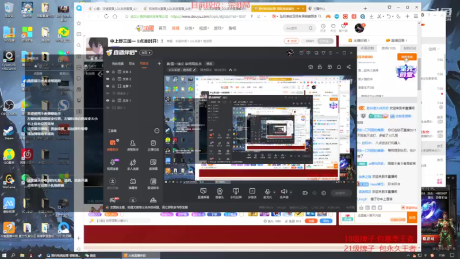Hide the 文本 3 source
Screen dimensions: 460x259
coord(108,71)
